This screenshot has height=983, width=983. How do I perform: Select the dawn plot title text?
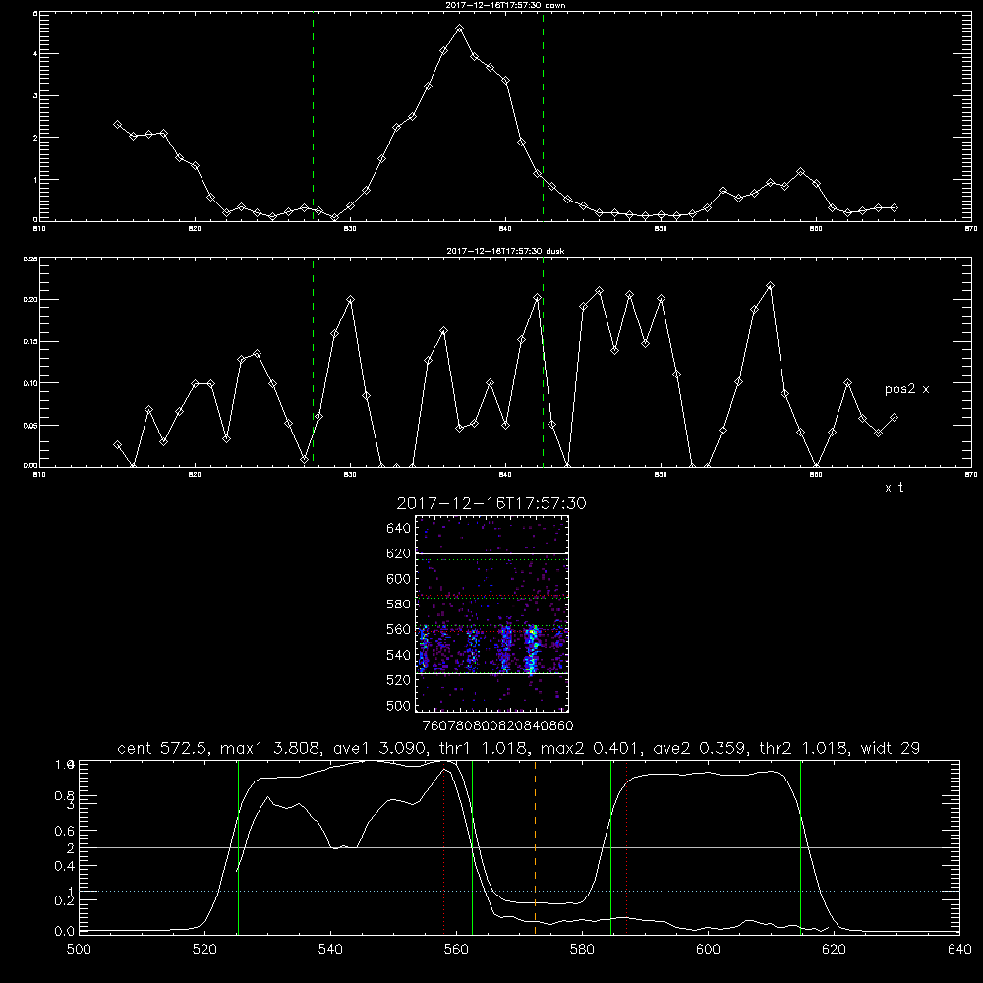pos(505,5)
